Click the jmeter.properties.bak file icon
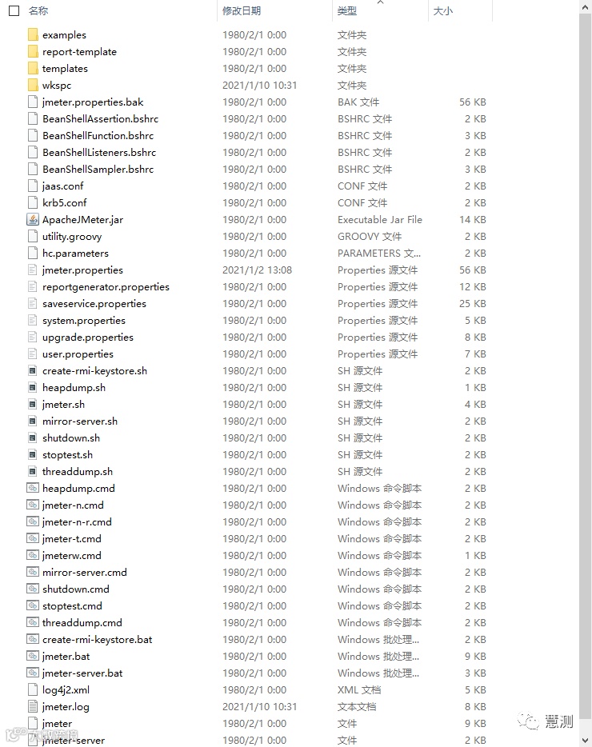Viewport: 592px width, 747px height. tap(33, 102)
